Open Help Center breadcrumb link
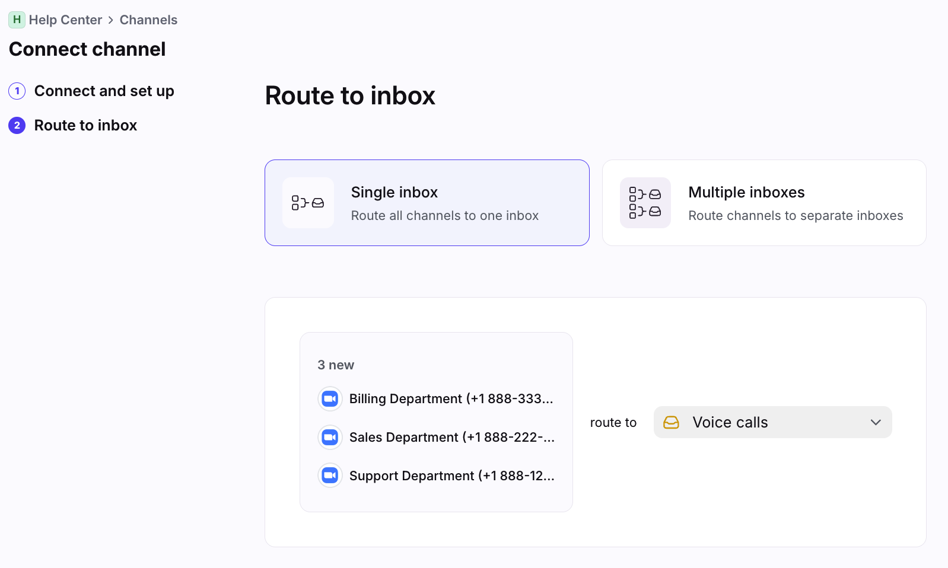The width and height of the screenshot is (948, 568). point(65,20)
